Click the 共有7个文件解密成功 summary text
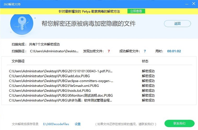Image resolution: width=198 pixels, height=130 pixels. 44,44
